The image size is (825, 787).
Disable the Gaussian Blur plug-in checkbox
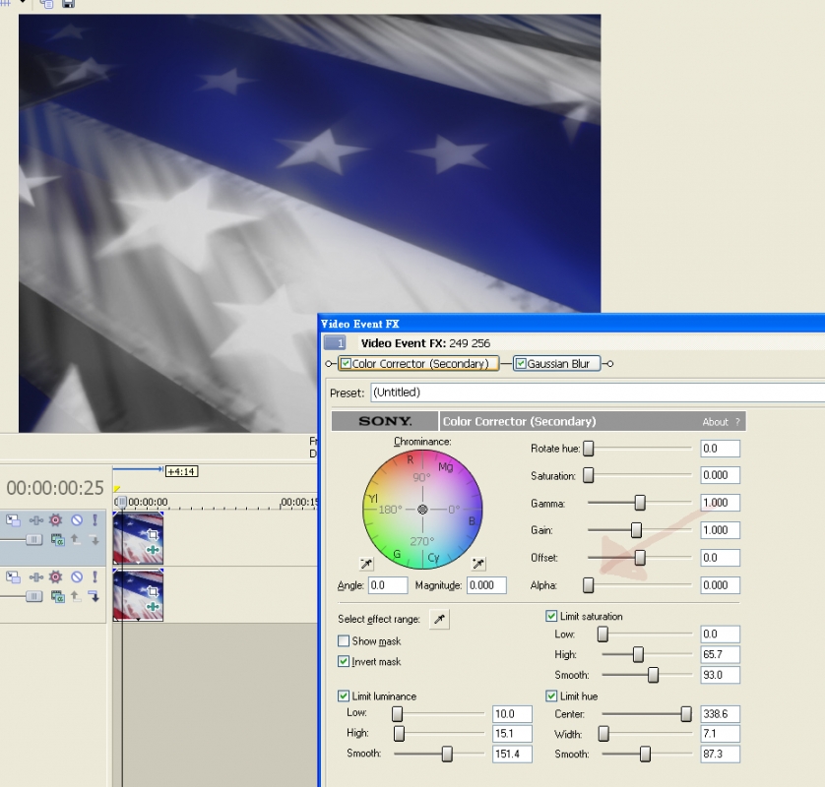click(x=521, y=364)
